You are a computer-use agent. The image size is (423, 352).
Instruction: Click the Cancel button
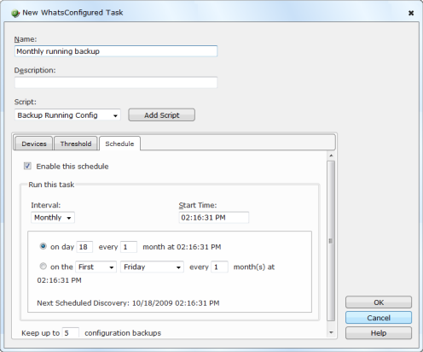379,318
